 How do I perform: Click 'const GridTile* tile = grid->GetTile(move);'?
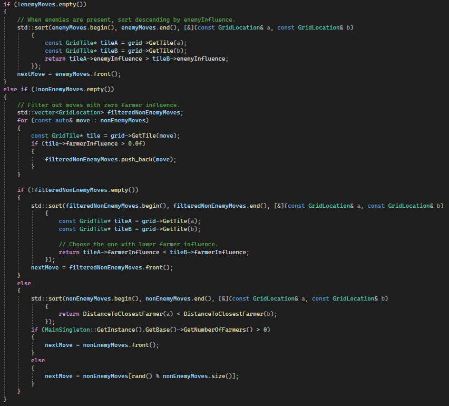click(105, 136)
